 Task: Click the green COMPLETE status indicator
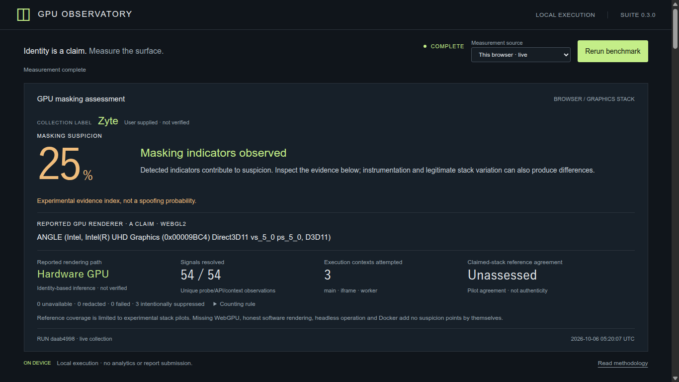pos(443,46)
